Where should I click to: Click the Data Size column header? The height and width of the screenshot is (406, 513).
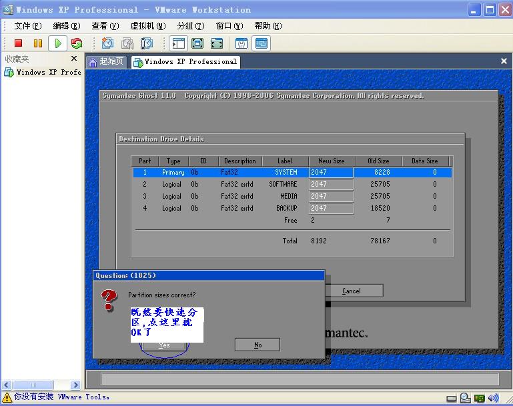point(425,161)
